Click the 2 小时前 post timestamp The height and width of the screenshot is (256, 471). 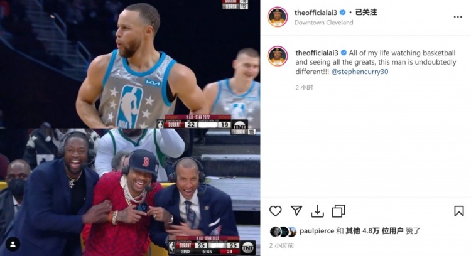(x=281, y=245)
